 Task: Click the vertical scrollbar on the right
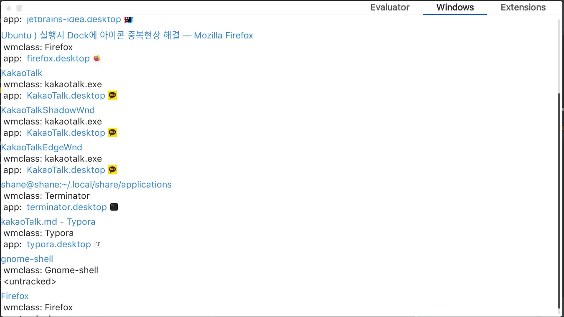click(560, 200)
